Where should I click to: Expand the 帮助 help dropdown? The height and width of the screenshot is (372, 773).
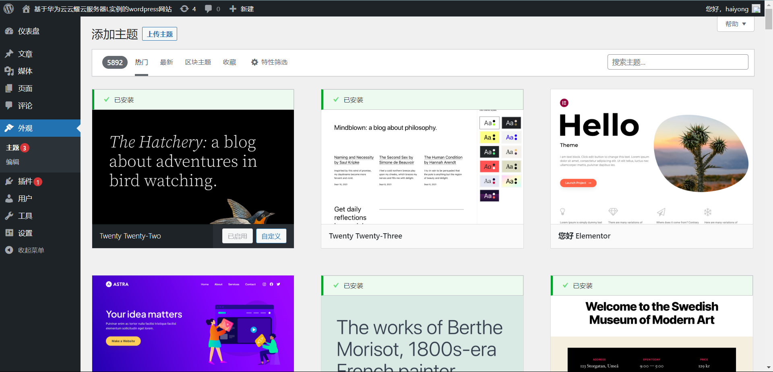click(736, 24)
